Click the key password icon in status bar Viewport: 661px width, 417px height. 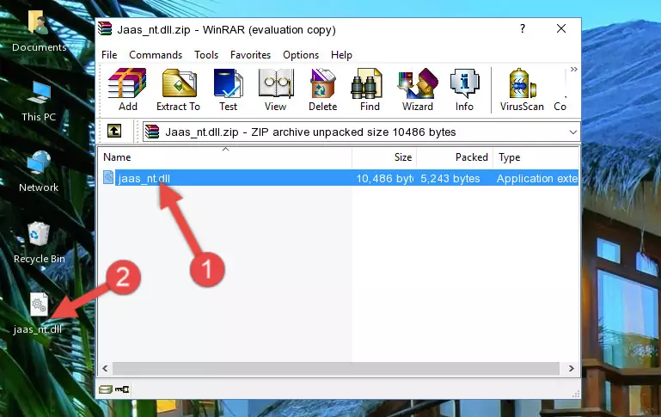pos(122,389)
